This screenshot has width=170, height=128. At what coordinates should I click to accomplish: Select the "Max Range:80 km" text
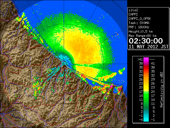point(142,36)
